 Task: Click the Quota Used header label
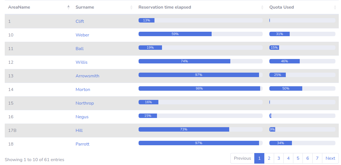pyautogui.click(x=281, y=7)
